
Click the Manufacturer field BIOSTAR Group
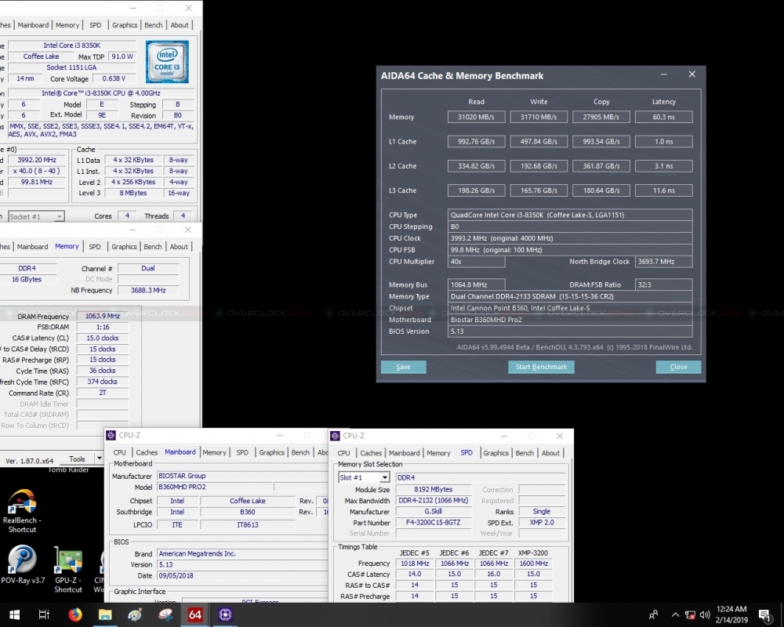click(242, 476)
